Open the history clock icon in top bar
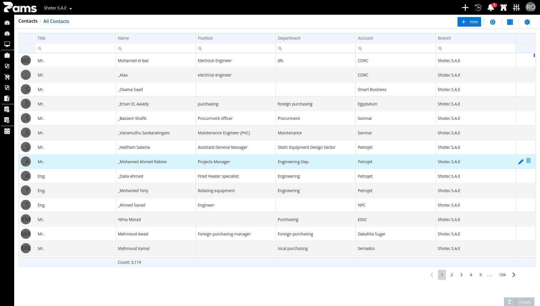Screen dimensions: 540x306 478,8
